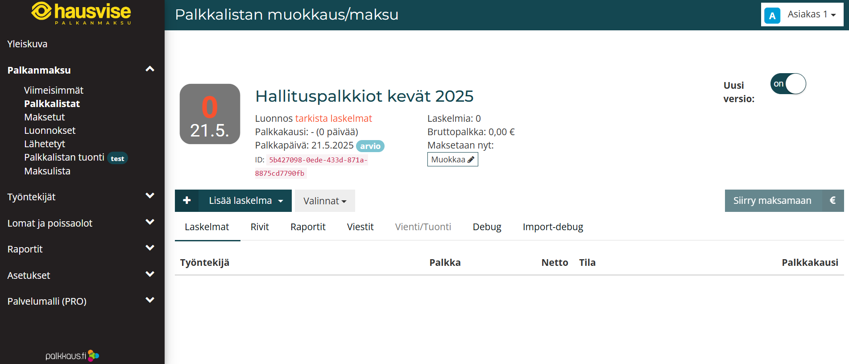This screenshot has width=849, height=364.
Task: Click the pencil icon on Muokkaa
Action: click(471, 160)
